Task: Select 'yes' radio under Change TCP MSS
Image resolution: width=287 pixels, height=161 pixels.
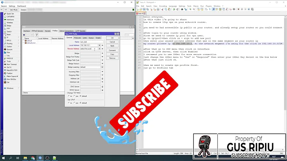Action: pyautogui.click(x=74, y=96)
